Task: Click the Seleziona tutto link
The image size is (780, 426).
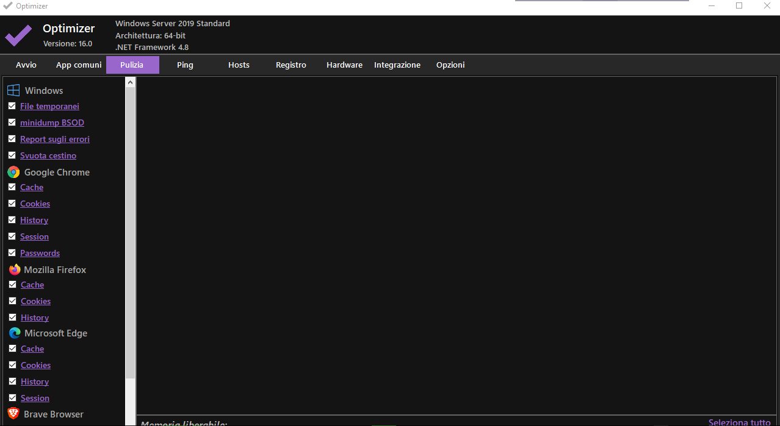Action: (740, 422)
